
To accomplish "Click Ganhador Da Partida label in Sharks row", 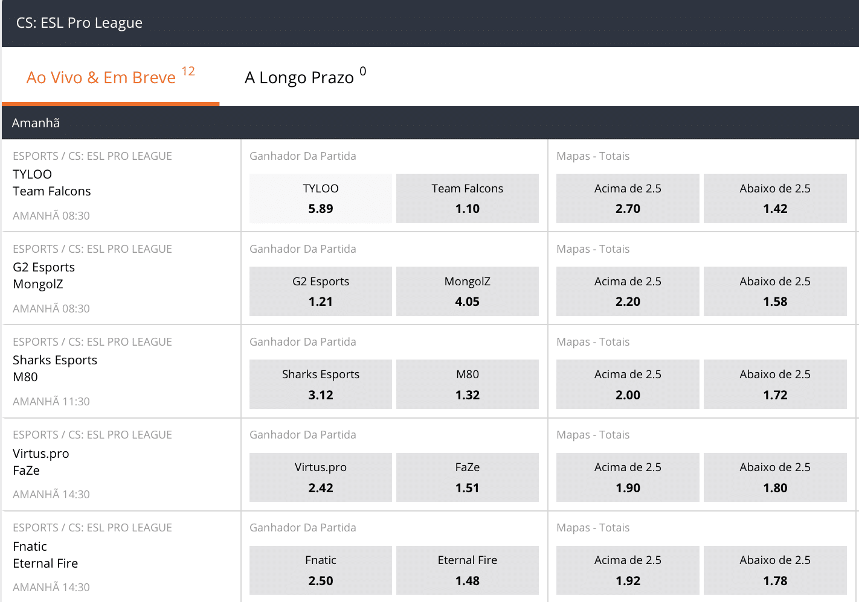I will pos(303,342).
